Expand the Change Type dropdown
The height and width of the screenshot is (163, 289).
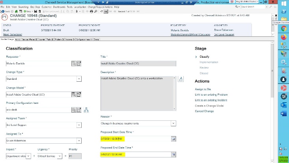[x=79, y=79]
